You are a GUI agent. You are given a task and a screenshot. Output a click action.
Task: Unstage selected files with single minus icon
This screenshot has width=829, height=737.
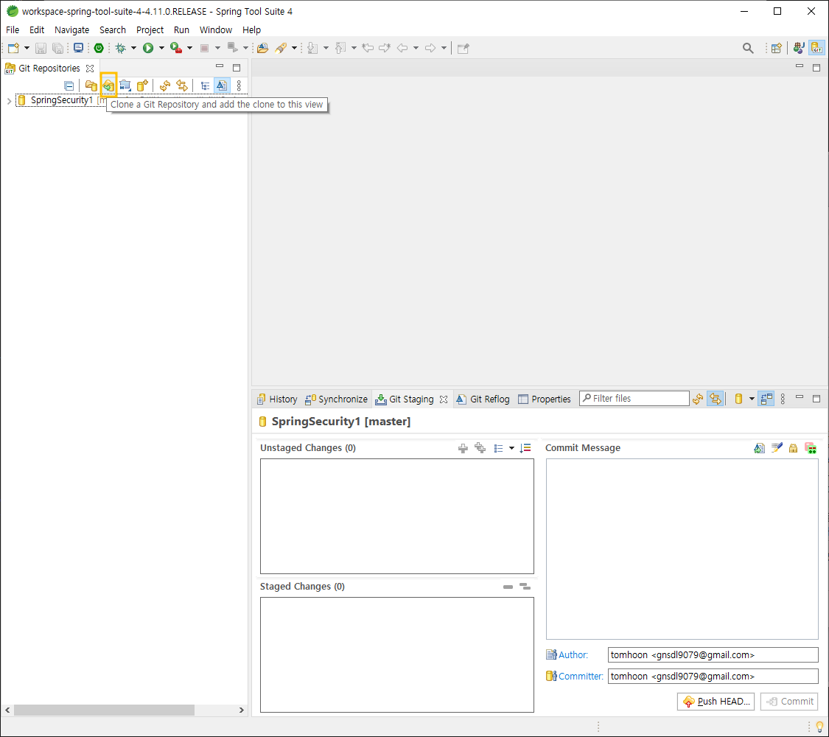(508, 587)
